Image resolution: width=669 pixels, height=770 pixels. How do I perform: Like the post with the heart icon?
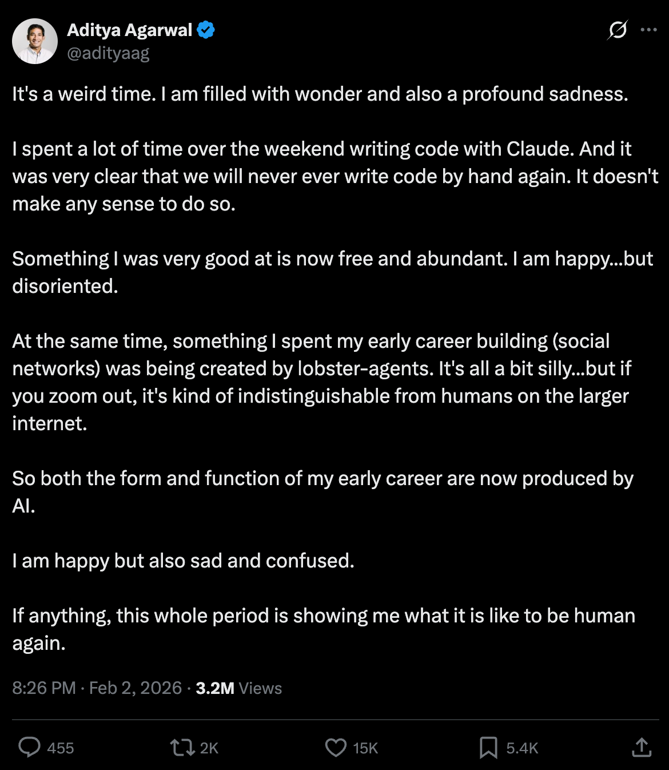[336, 748]
